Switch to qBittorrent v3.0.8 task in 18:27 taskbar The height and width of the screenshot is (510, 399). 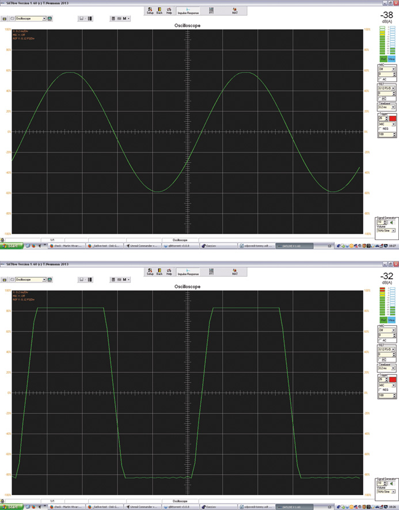[180, 246]
